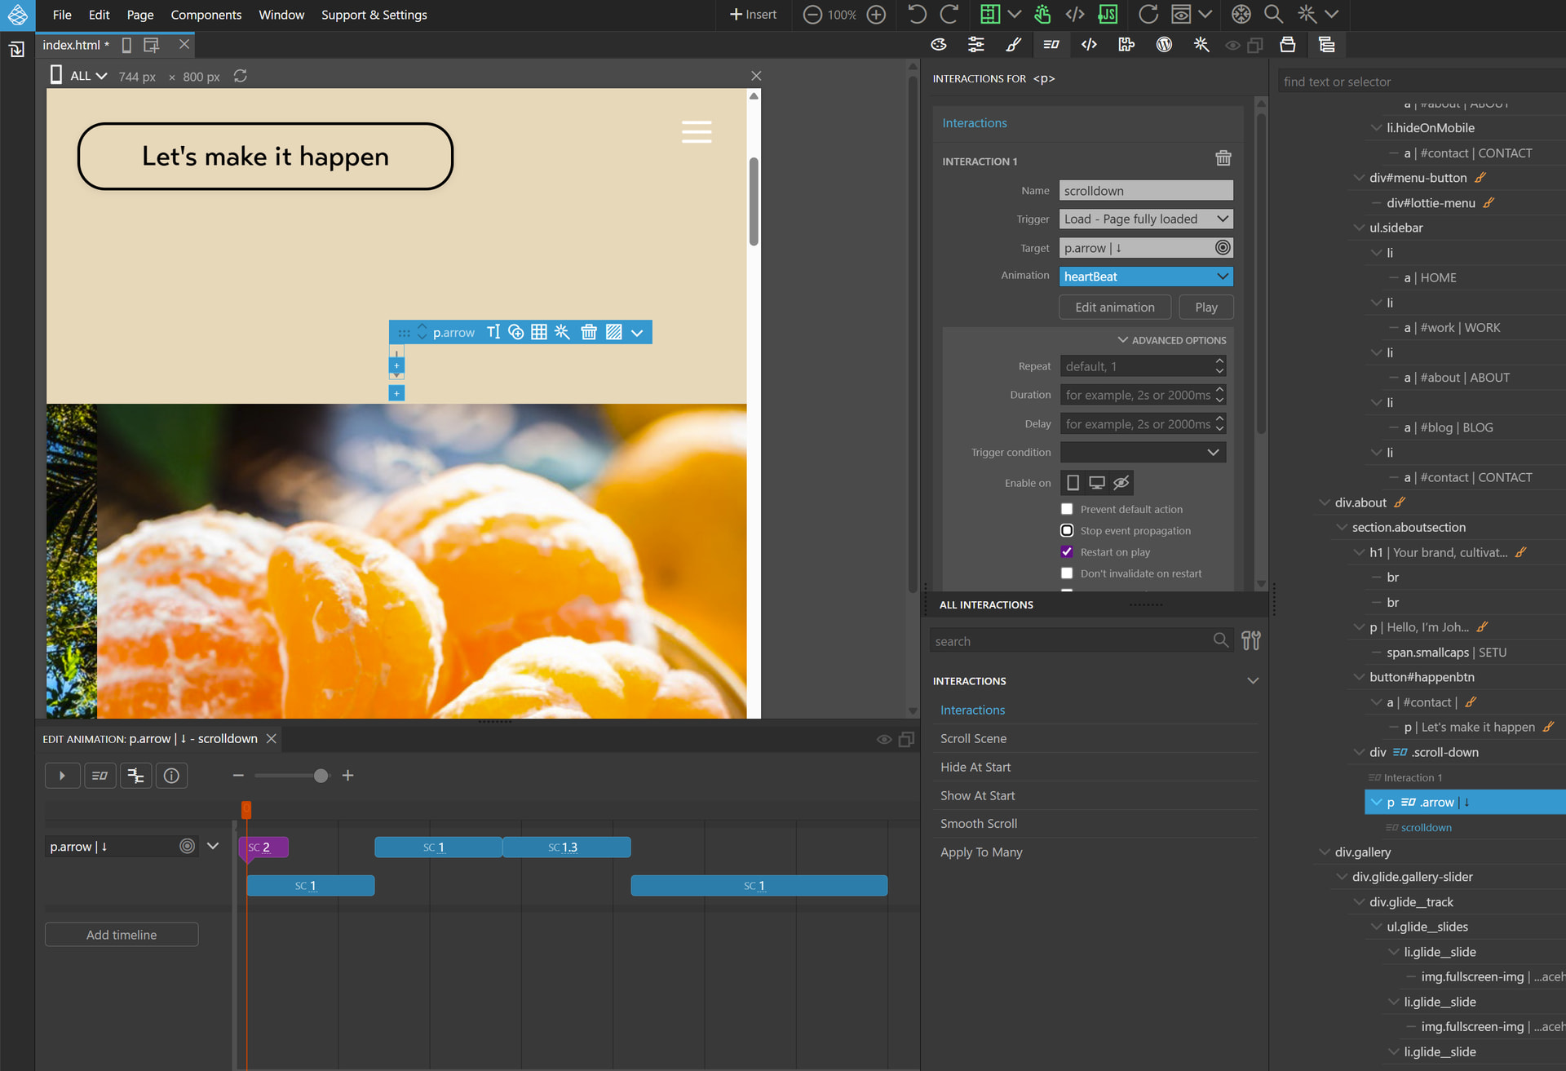1566x1071 pixels.
Task: Open the code editor panel icon
Action: pos(1089,45)
